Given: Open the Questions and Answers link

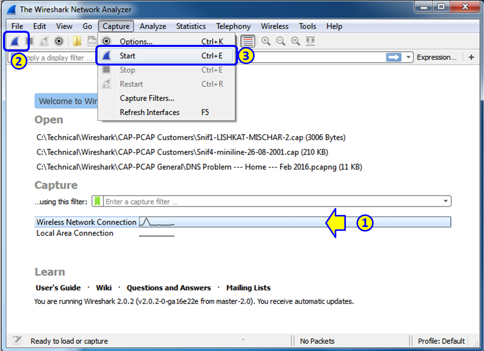Looking at the screenshot, I should click(169, 288).
